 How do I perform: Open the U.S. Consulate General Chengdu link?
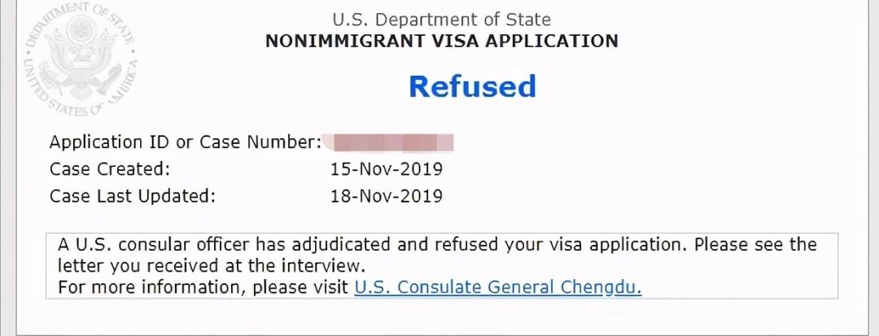497,287
